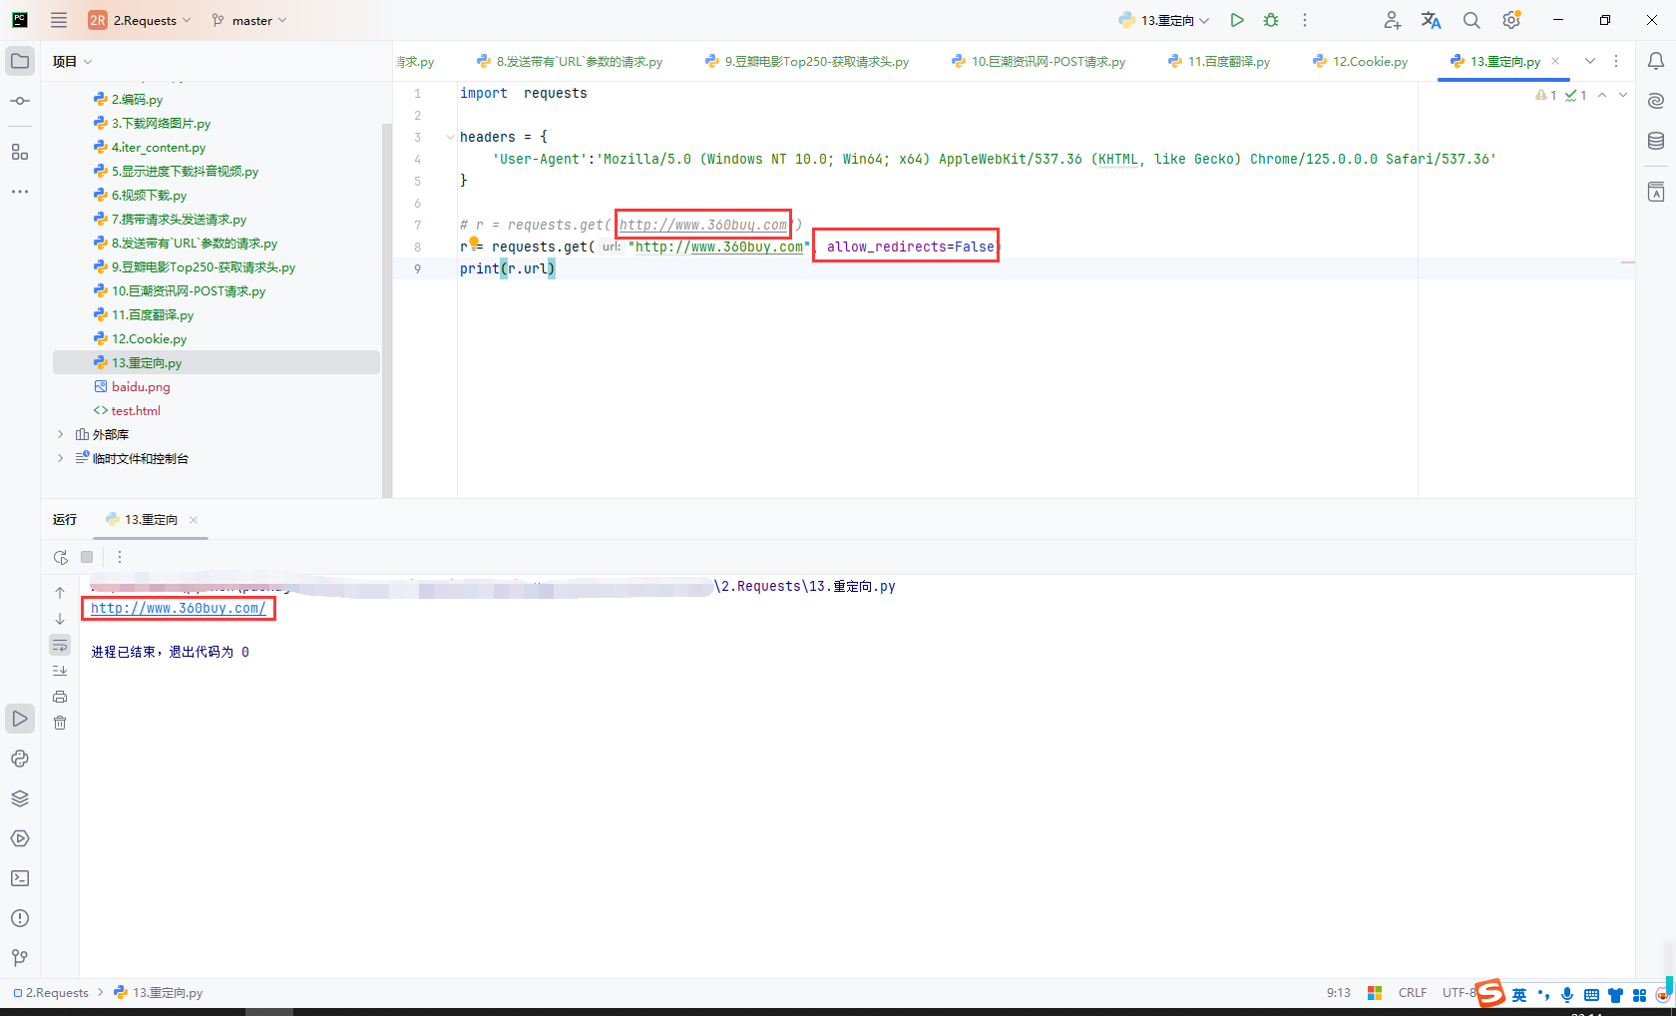This screenshot has width=1676, height=1016.
Task: Show more tool windows ellipsis in left bar
Action: point(20,191)
